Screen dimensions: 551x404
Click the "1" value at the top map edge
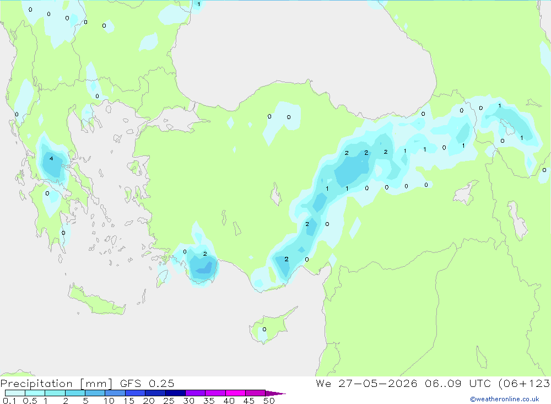point(198,4)
